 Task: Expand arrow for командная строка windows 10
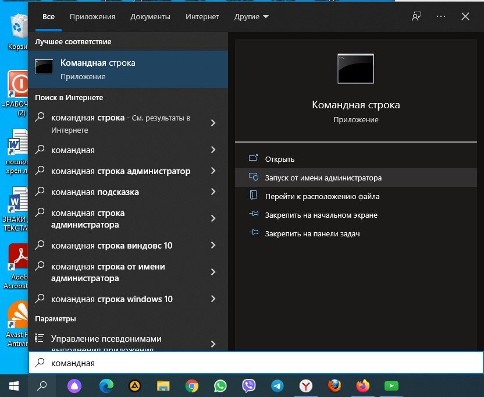tap(213, 299)
